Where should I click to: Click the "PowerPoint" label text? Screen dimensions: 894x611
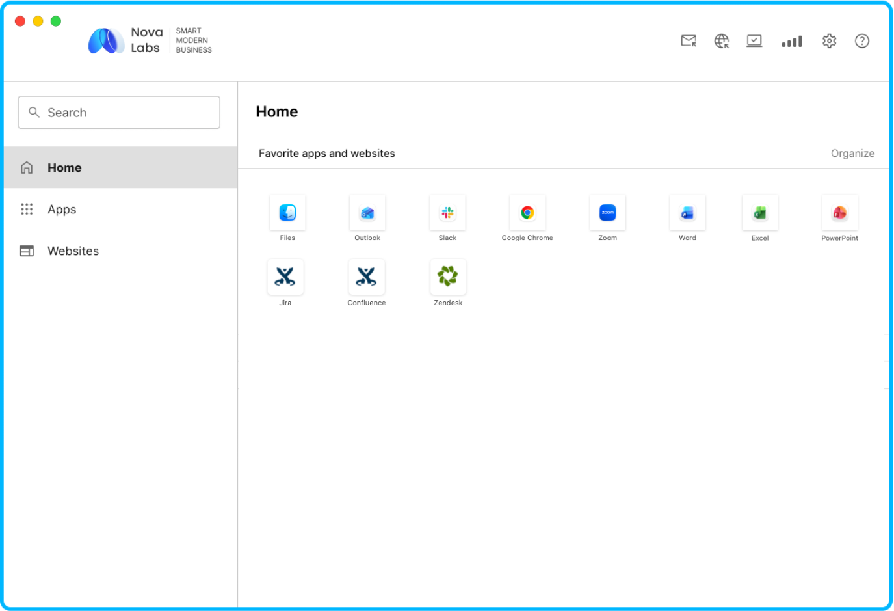click(x=839, y=238)
